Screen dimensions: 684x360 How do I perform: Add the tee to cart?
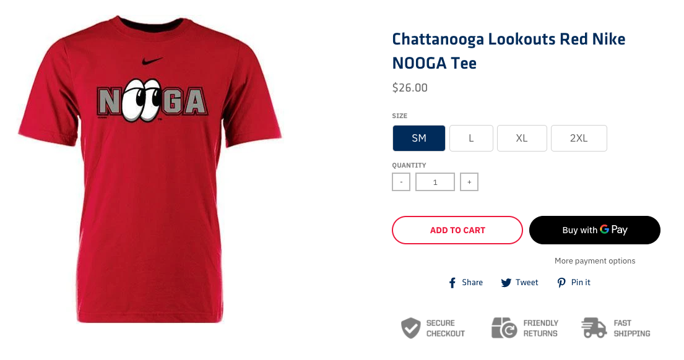coord(457,230)
